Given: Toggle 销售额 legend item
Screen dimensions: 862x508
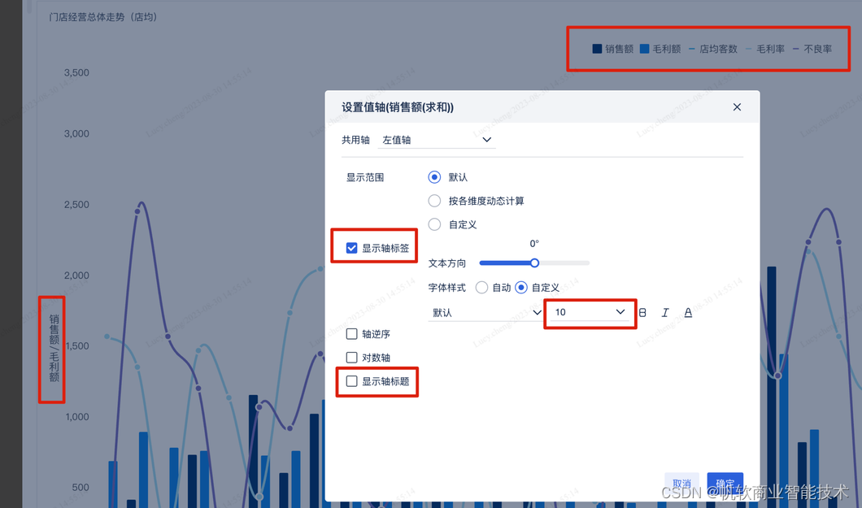Looking at the screenshot, I should [612, 49].
